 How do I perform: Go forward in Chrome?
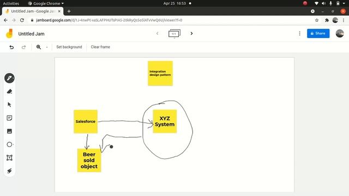tap(14, 20)
